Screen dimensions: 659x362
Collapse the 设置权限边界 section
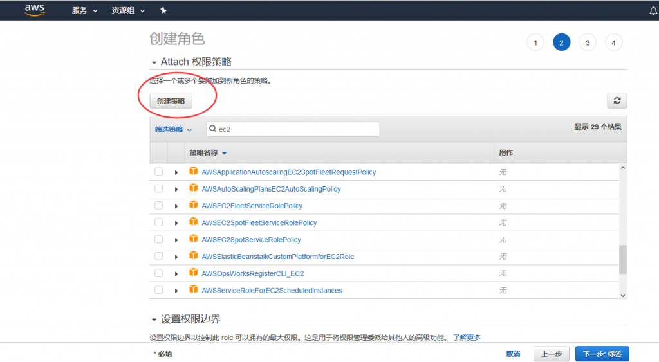coord(154,320)
